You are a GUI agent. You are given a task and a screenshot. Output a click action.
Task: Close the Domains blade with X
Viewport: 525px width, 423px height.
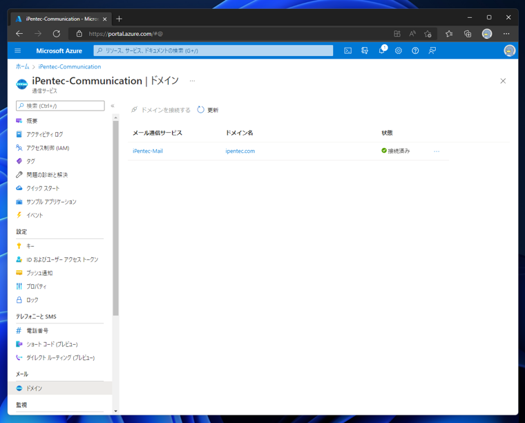tap(503, 81)
